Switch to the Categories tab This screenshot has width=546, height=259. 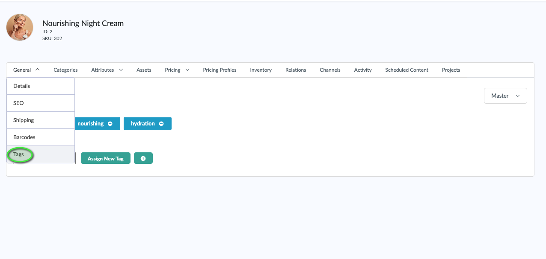65,70
